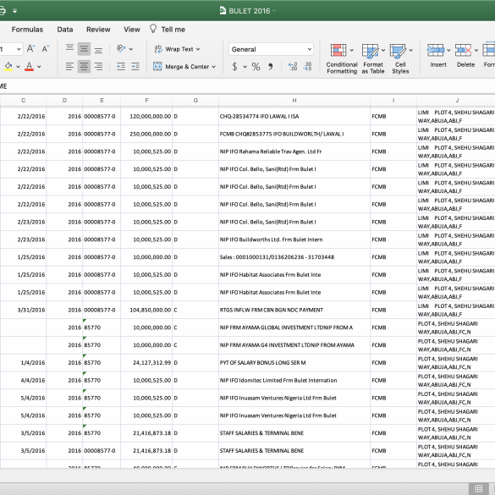Apply comma style
Image resolution: width=495 pixels, height=495 pixels.
[270, 67]
